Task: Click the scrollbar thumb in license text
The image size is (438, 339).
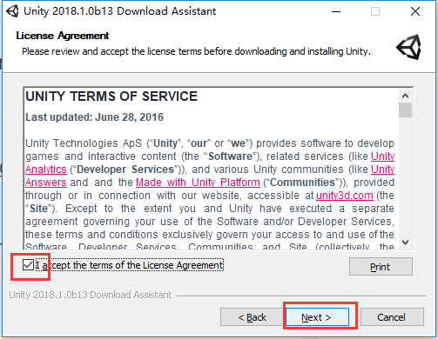Action: pyautogui.click(x=405, y=110)
